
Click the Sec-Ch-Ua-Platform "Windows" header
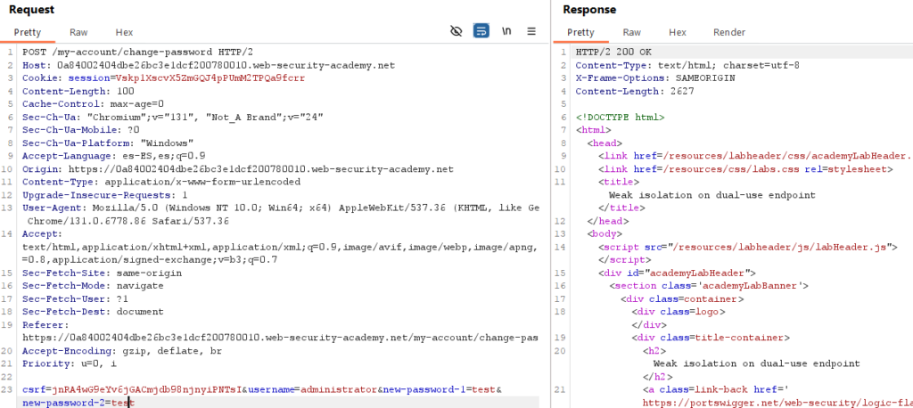(108, 143)
